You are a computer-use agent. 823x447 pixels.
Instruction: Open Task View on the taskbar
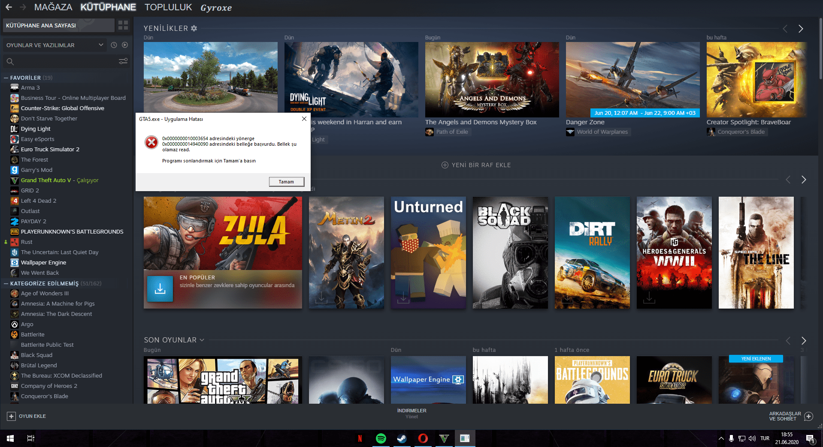[x=31, y=438]
